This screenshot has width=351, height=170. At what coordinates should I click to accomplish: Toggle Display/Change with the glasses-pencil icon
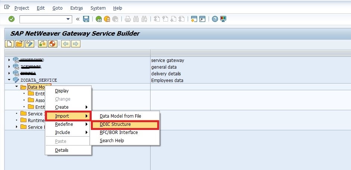click(29, 44)
